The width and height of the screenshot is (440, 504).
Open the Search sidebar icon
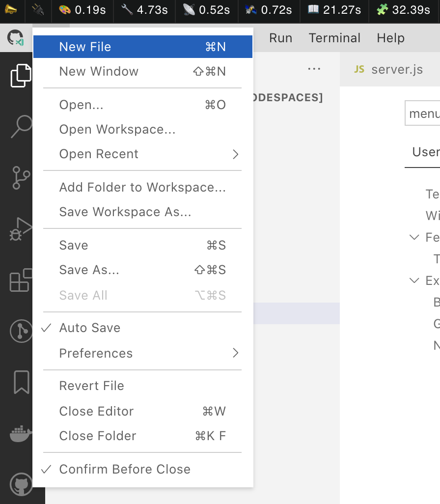(x=21, y=127)
